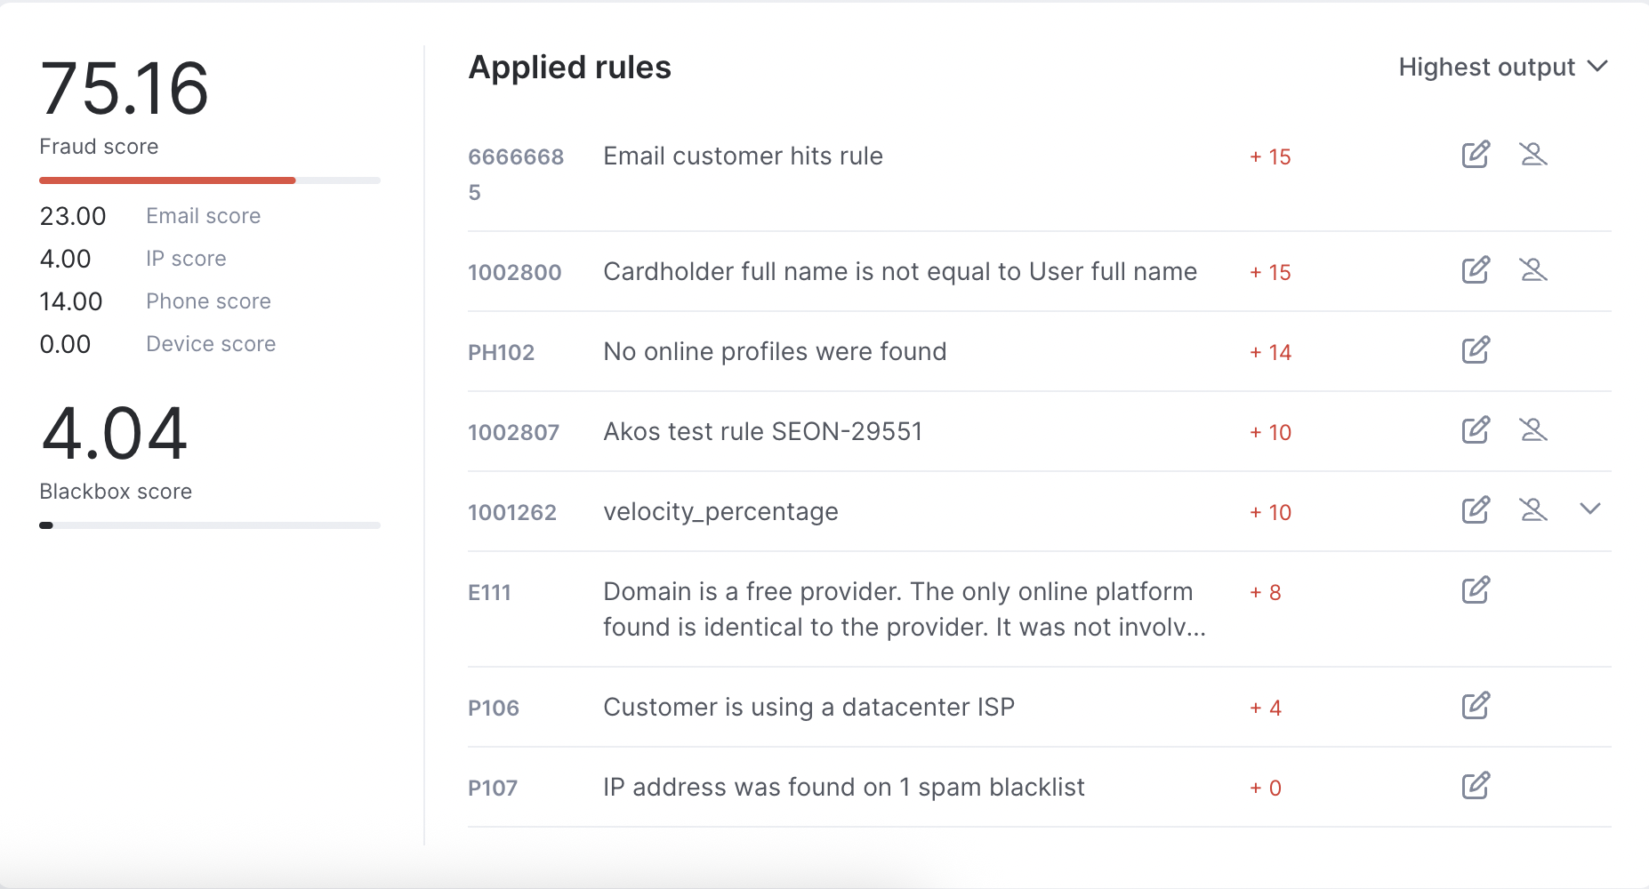The height and width of the screenshot is (889, 1649).
Task: Select rule ID P107
Action: (493, 788)
